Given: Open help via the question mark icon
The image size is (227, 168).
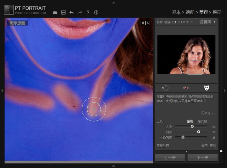Looking at the screenshot, I should point(88,13).
